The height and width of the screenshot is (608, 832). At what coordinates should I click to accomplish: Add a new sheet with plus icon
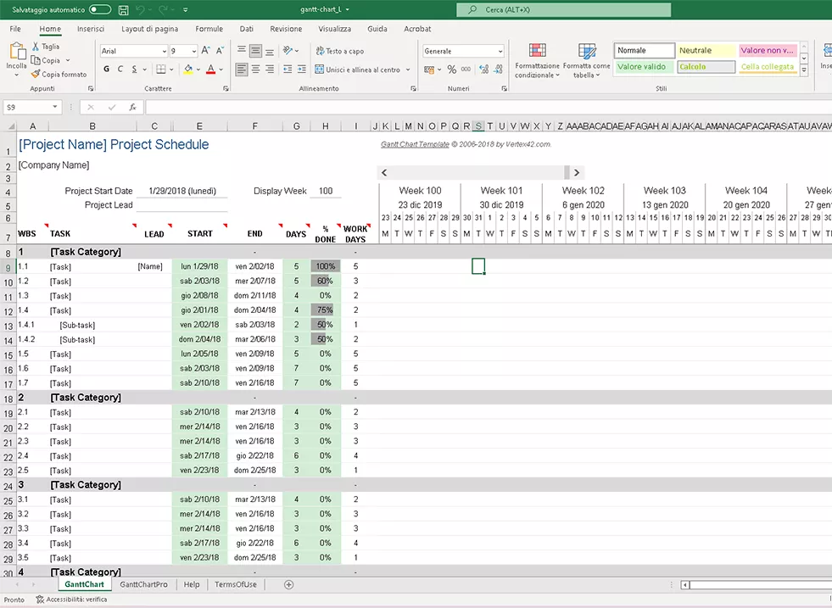click(288, 584)
